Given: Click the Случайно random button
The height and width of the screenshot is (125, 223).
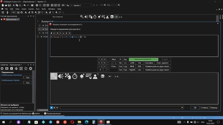Looking at the screenshot, I should pyautogui.click(x=149, y=63).
